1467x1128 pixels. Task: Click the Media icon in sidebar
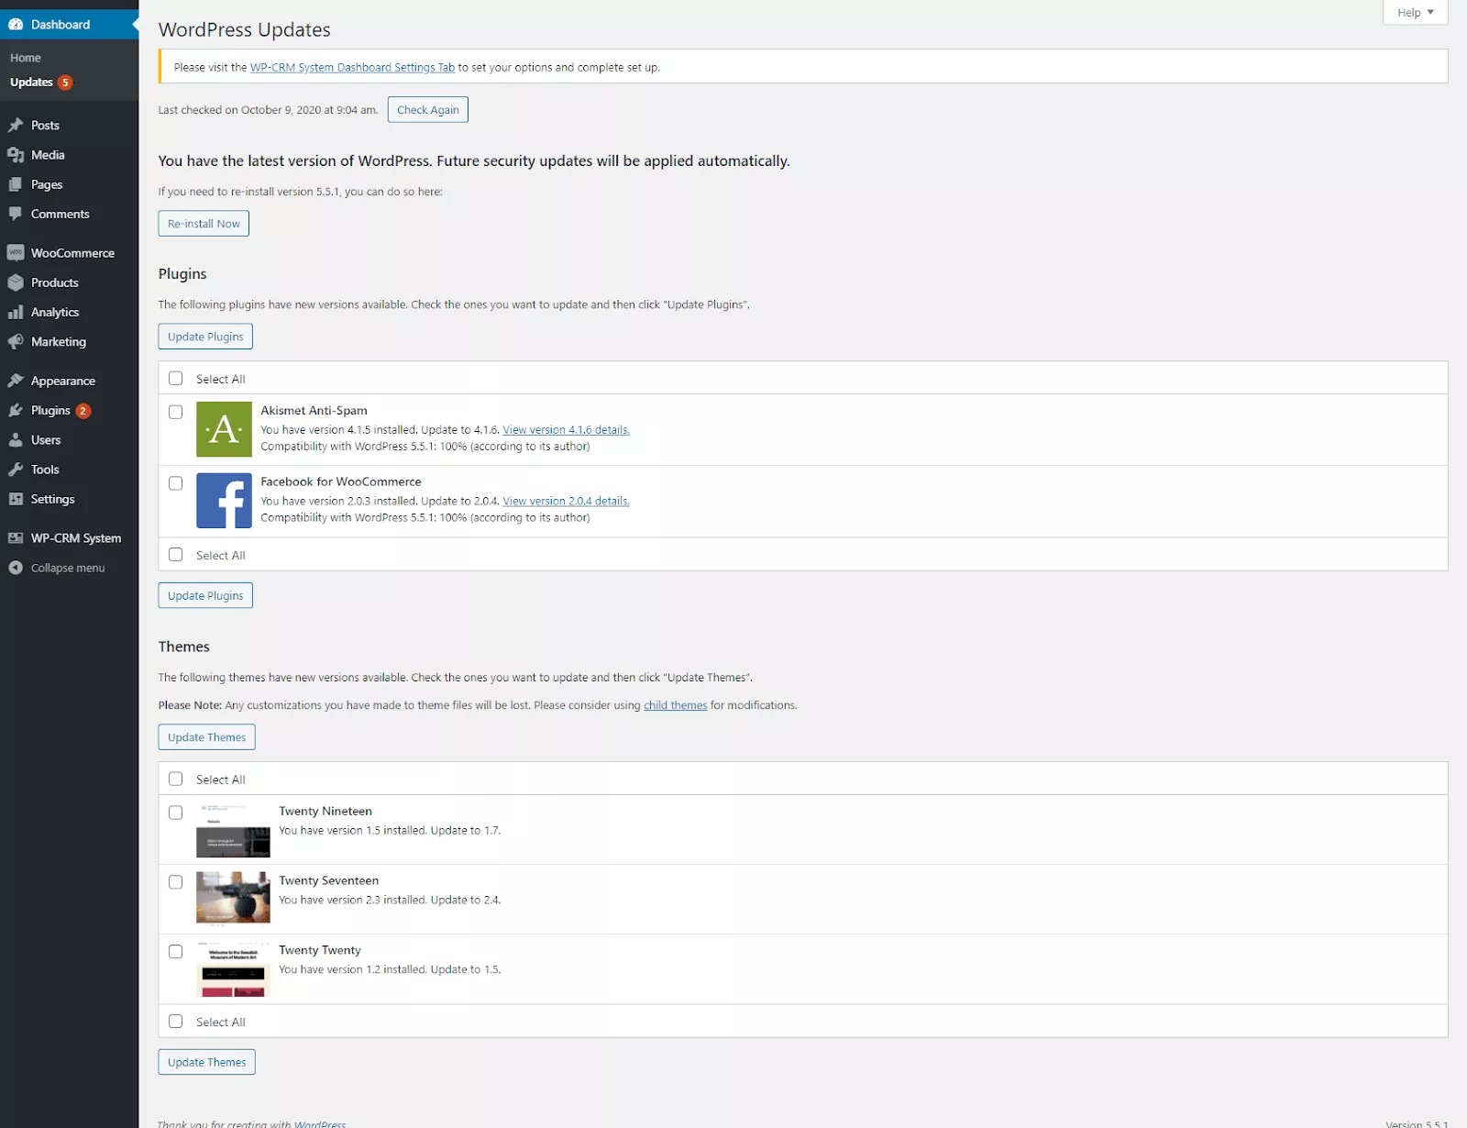pos(16,155)
